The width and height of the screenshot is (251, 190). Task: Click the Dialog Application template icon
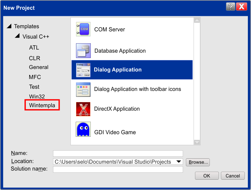[83, 70]
